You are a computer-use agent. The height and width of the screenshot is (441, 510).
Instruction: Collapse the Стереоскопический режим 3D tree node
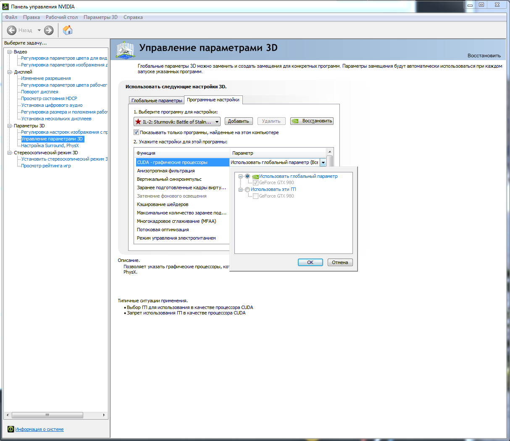pyautogui.click(x=10, y=153)
